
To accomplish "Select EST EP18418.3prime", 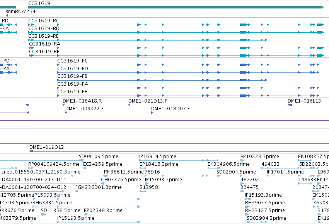I will [159, 164].
